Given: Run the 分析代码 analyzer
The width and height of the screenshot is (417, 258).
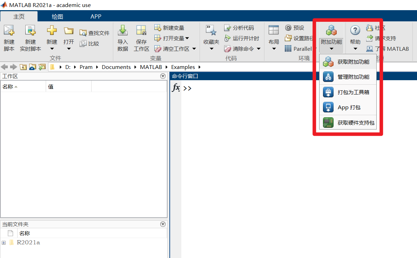Looking at the screenshot, I should pyautogui.click(x=239, y=28).
